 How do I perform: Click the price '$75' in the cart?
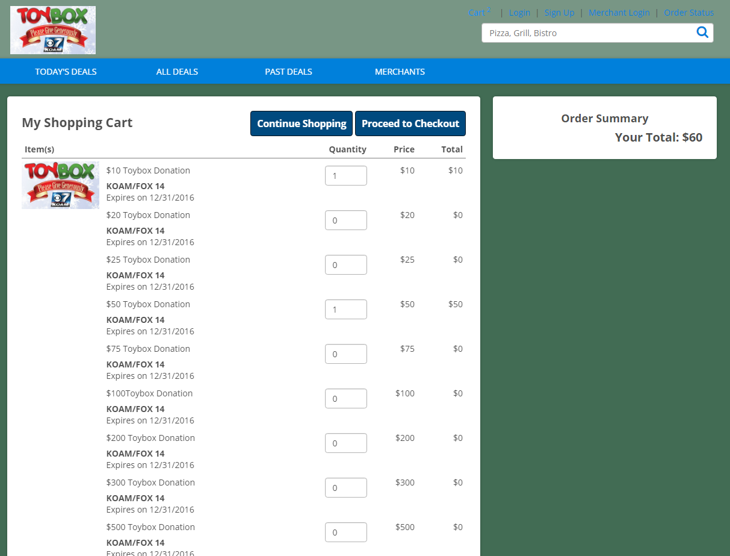coord(407,349)
